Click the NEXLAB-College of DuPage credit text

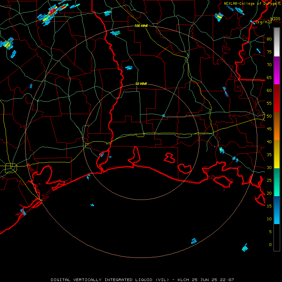point(251,3)
